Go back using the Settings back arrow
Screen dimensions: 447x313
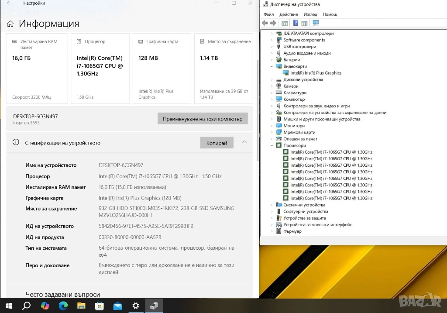(x=10, y=3)
